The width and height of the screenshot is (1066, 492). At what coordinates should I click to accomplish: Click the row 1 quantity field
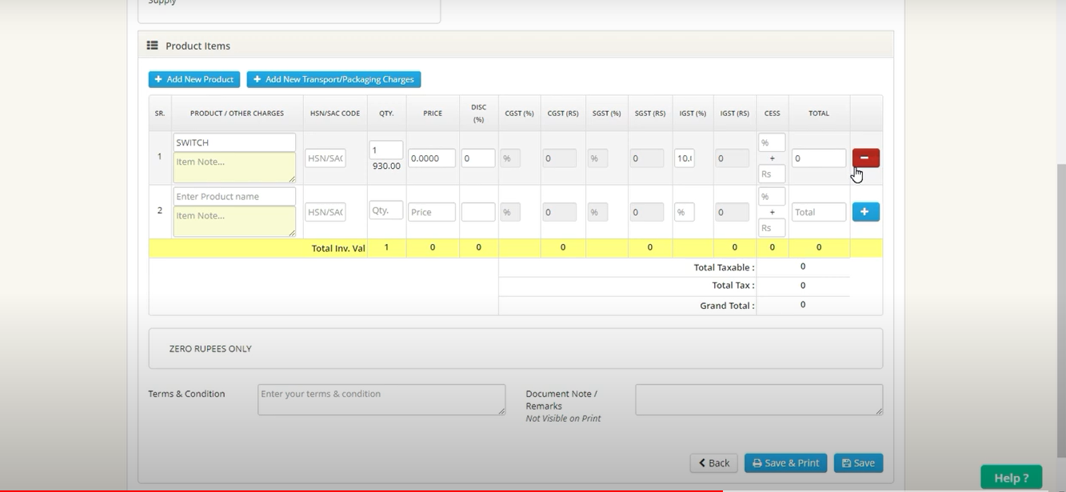(x=385, y=150)
